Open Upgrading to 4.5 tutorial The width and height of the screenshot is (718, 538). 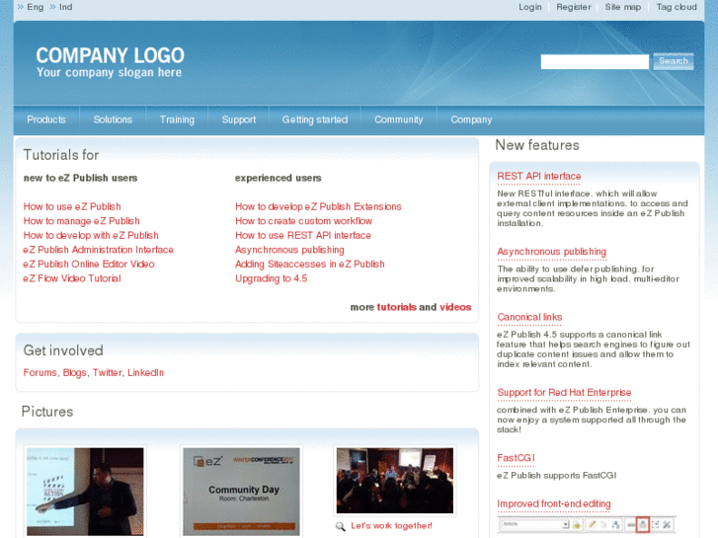[x=271, y=278]
